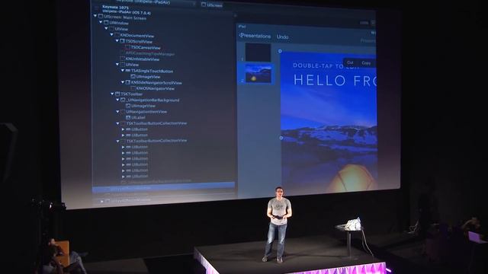
Task: Click the UIScreen: Main Screen type icon
Action: click(x=101, y=16)
